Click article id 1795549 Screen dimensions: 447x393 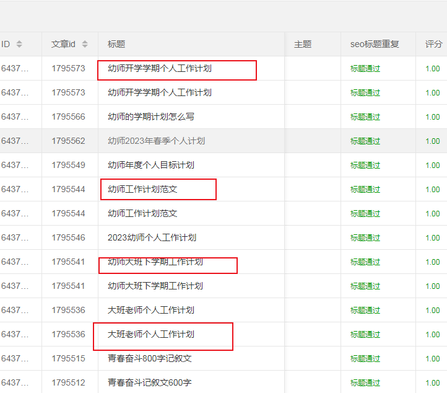pyautogui.click(x=68, y=165)
